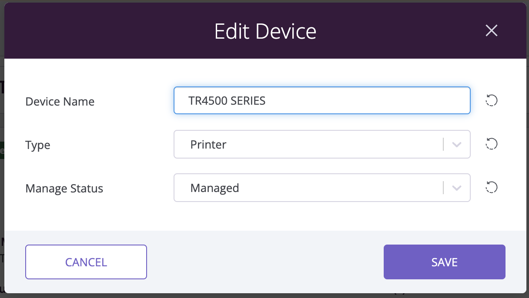Viewport: 529px width, 298px height.
Task: Click the Manage Status label
Action: 64,189
